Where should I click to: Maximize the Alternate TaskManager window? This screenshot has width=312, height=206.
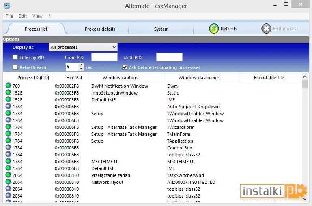pos(286,4)
